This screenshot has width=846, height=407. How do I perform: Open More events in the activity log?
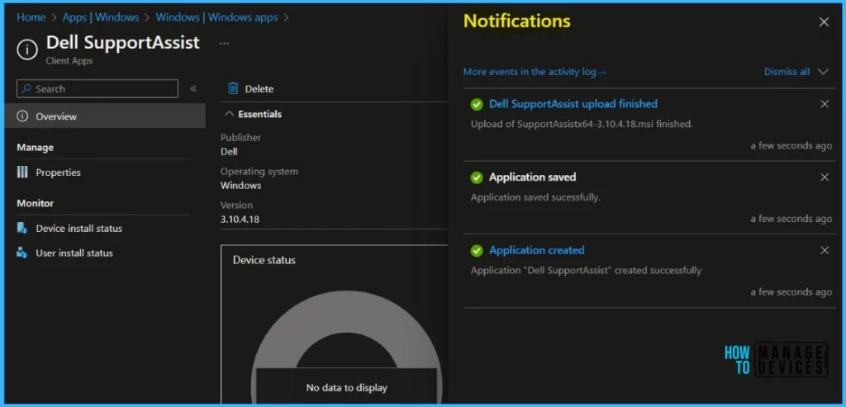tap(535, 72)
